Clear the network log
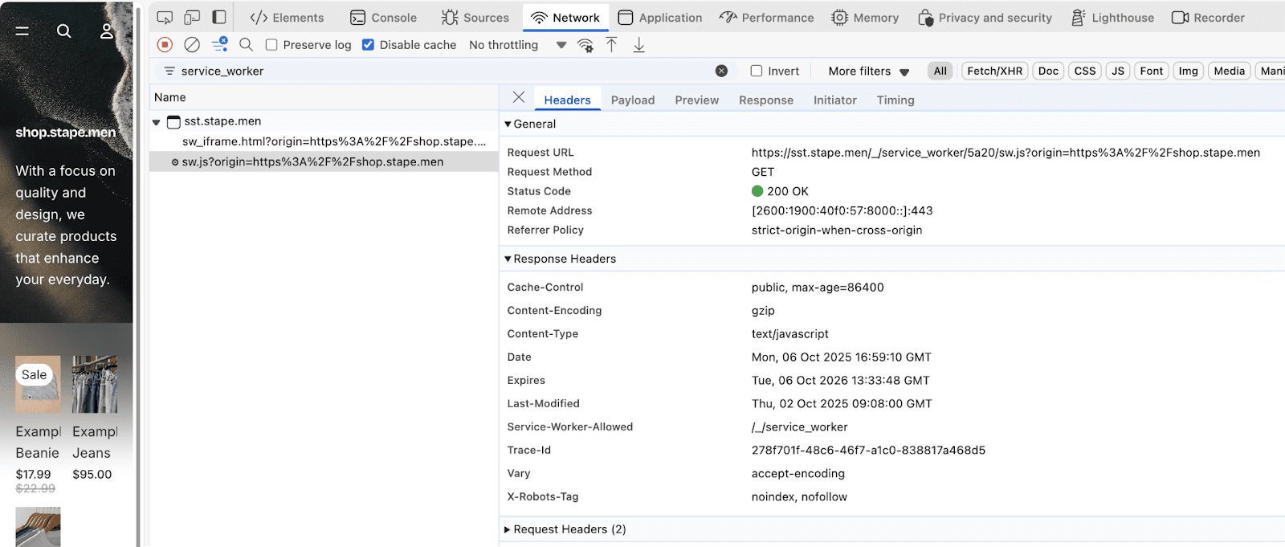Image resolution: width=1285 pixels, height=547 pixels. tap(192, 45)
